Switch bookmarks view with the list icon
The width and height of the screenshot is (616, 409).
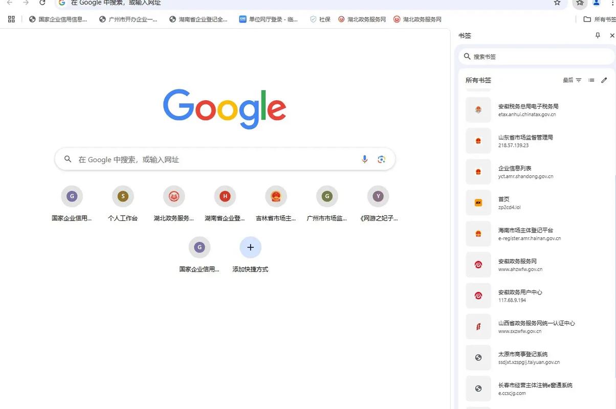591,80
